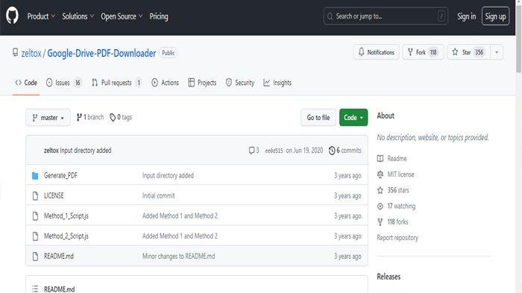View the 17 watching link

tap(396, 206)
